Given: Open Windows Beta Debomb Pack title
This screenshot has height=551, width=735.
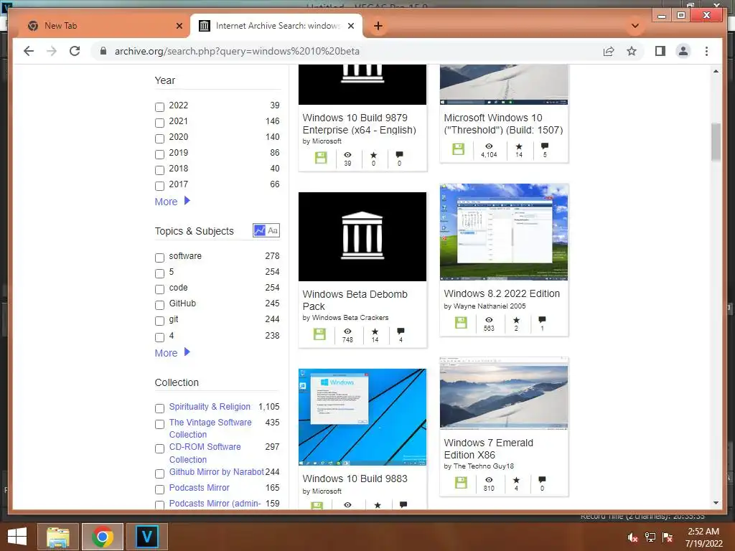Looking at the screenshot, I should point(355,301).
